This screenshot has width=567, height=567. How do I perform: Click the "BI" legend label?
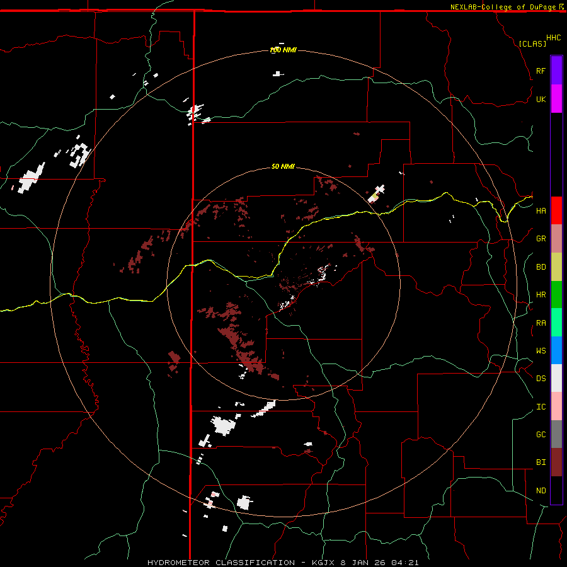pos(541,462)
